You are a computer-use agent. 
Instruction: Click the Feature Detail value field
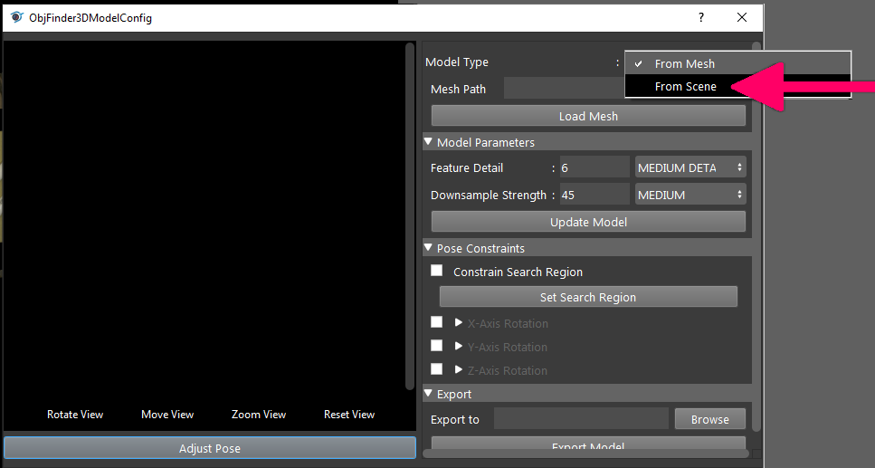coord(594,167)
